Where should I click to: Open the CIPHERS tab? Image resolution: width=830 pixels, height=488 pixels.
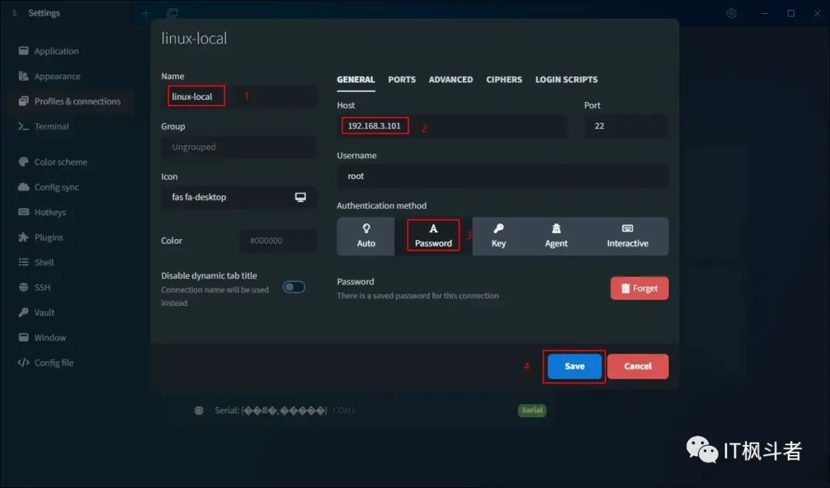[x=504, y=79]
